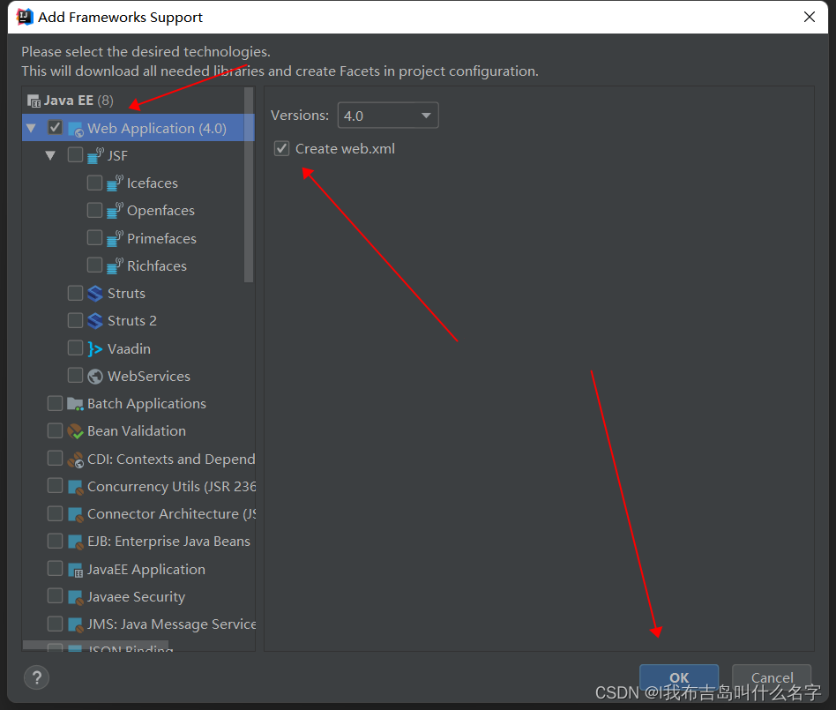This screenshot has width=836, height=710.
Task: Click the Cancel button
Action: click(x=772, y=678)
